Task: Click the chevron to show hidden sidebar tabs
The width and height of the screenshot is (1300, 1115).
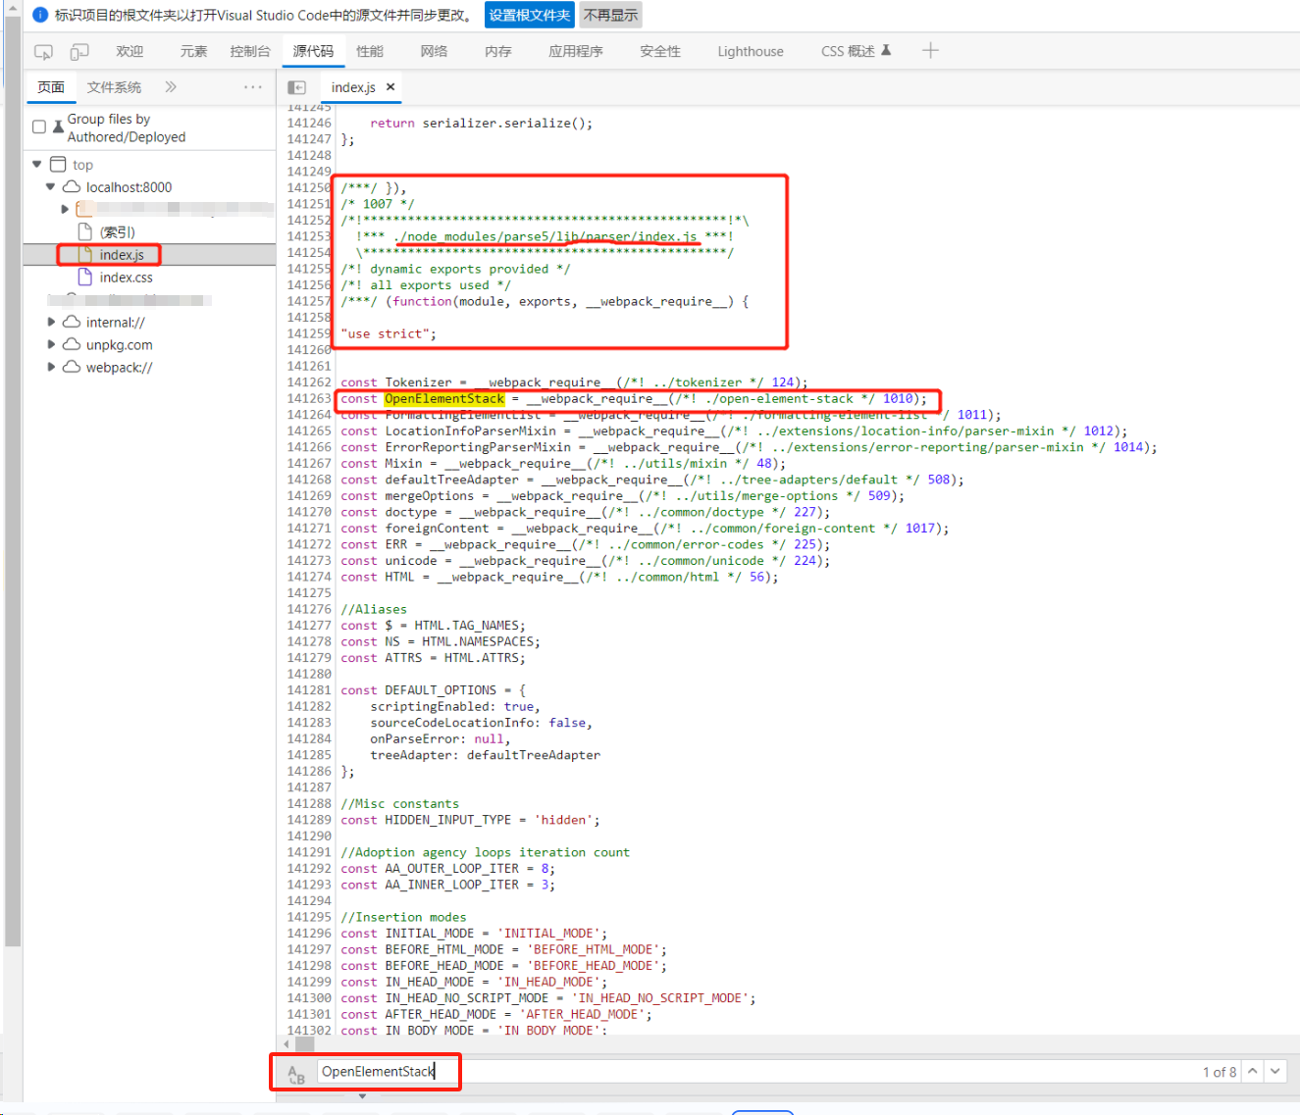Action: 170,87
